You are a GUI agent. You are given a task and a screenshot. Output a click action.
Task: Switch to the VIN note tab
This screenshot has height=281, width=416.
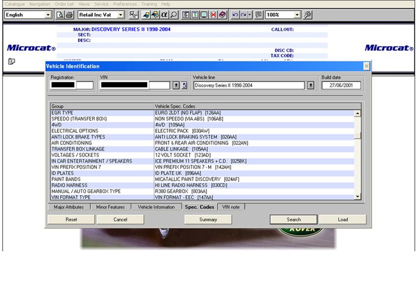click(231, 207)
